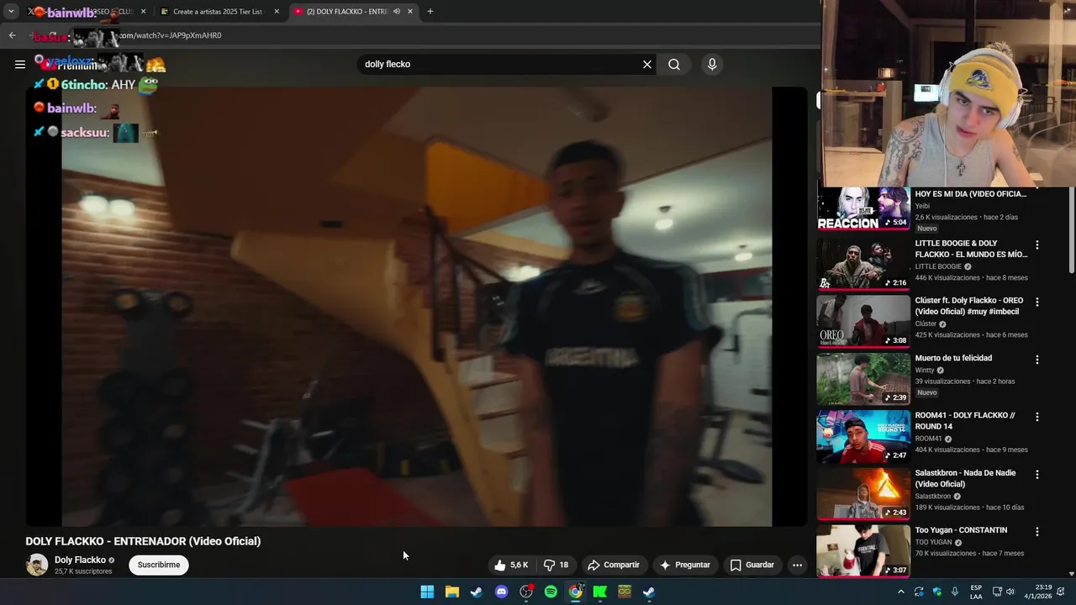The image size is (1076, 605).
Task: Save video with Guardar button
Action: point(752,565)
